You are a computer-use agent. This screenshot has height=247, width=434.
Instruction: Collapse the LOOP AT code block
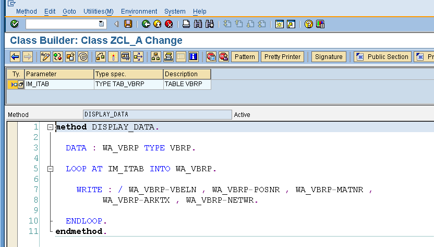tap(50, 169)
